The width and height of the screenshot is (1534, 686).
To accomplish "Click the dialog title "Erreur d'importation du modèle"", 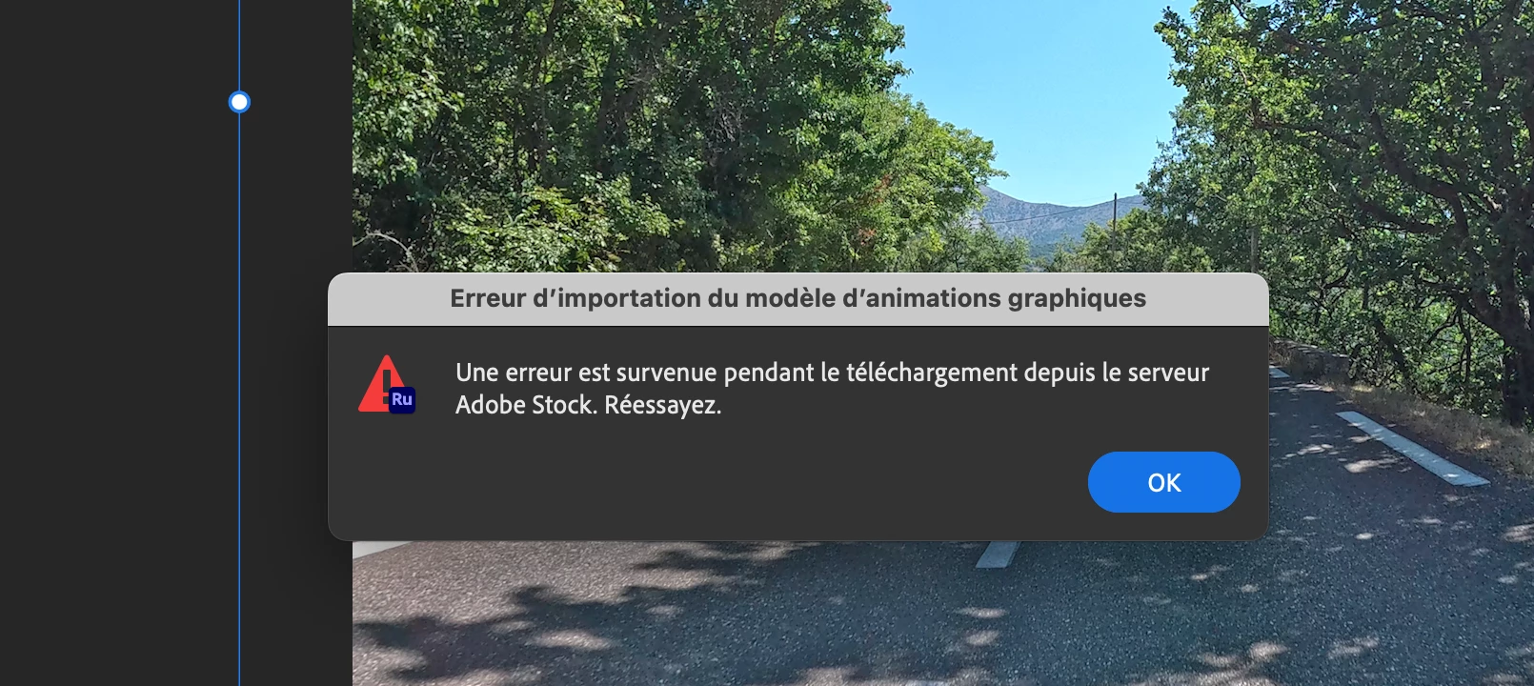I will click(797, 298).
